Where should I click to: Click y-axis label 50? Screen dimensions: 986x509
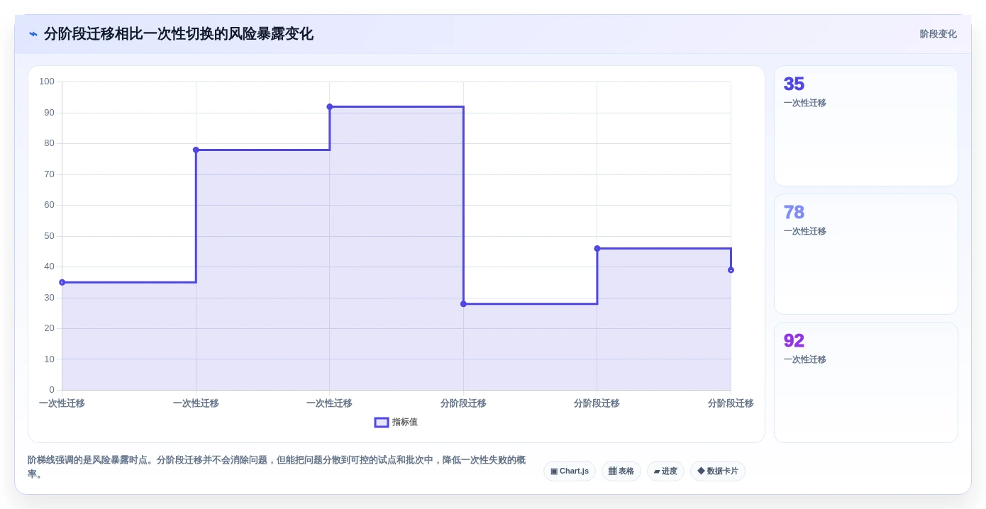point(49,236)
